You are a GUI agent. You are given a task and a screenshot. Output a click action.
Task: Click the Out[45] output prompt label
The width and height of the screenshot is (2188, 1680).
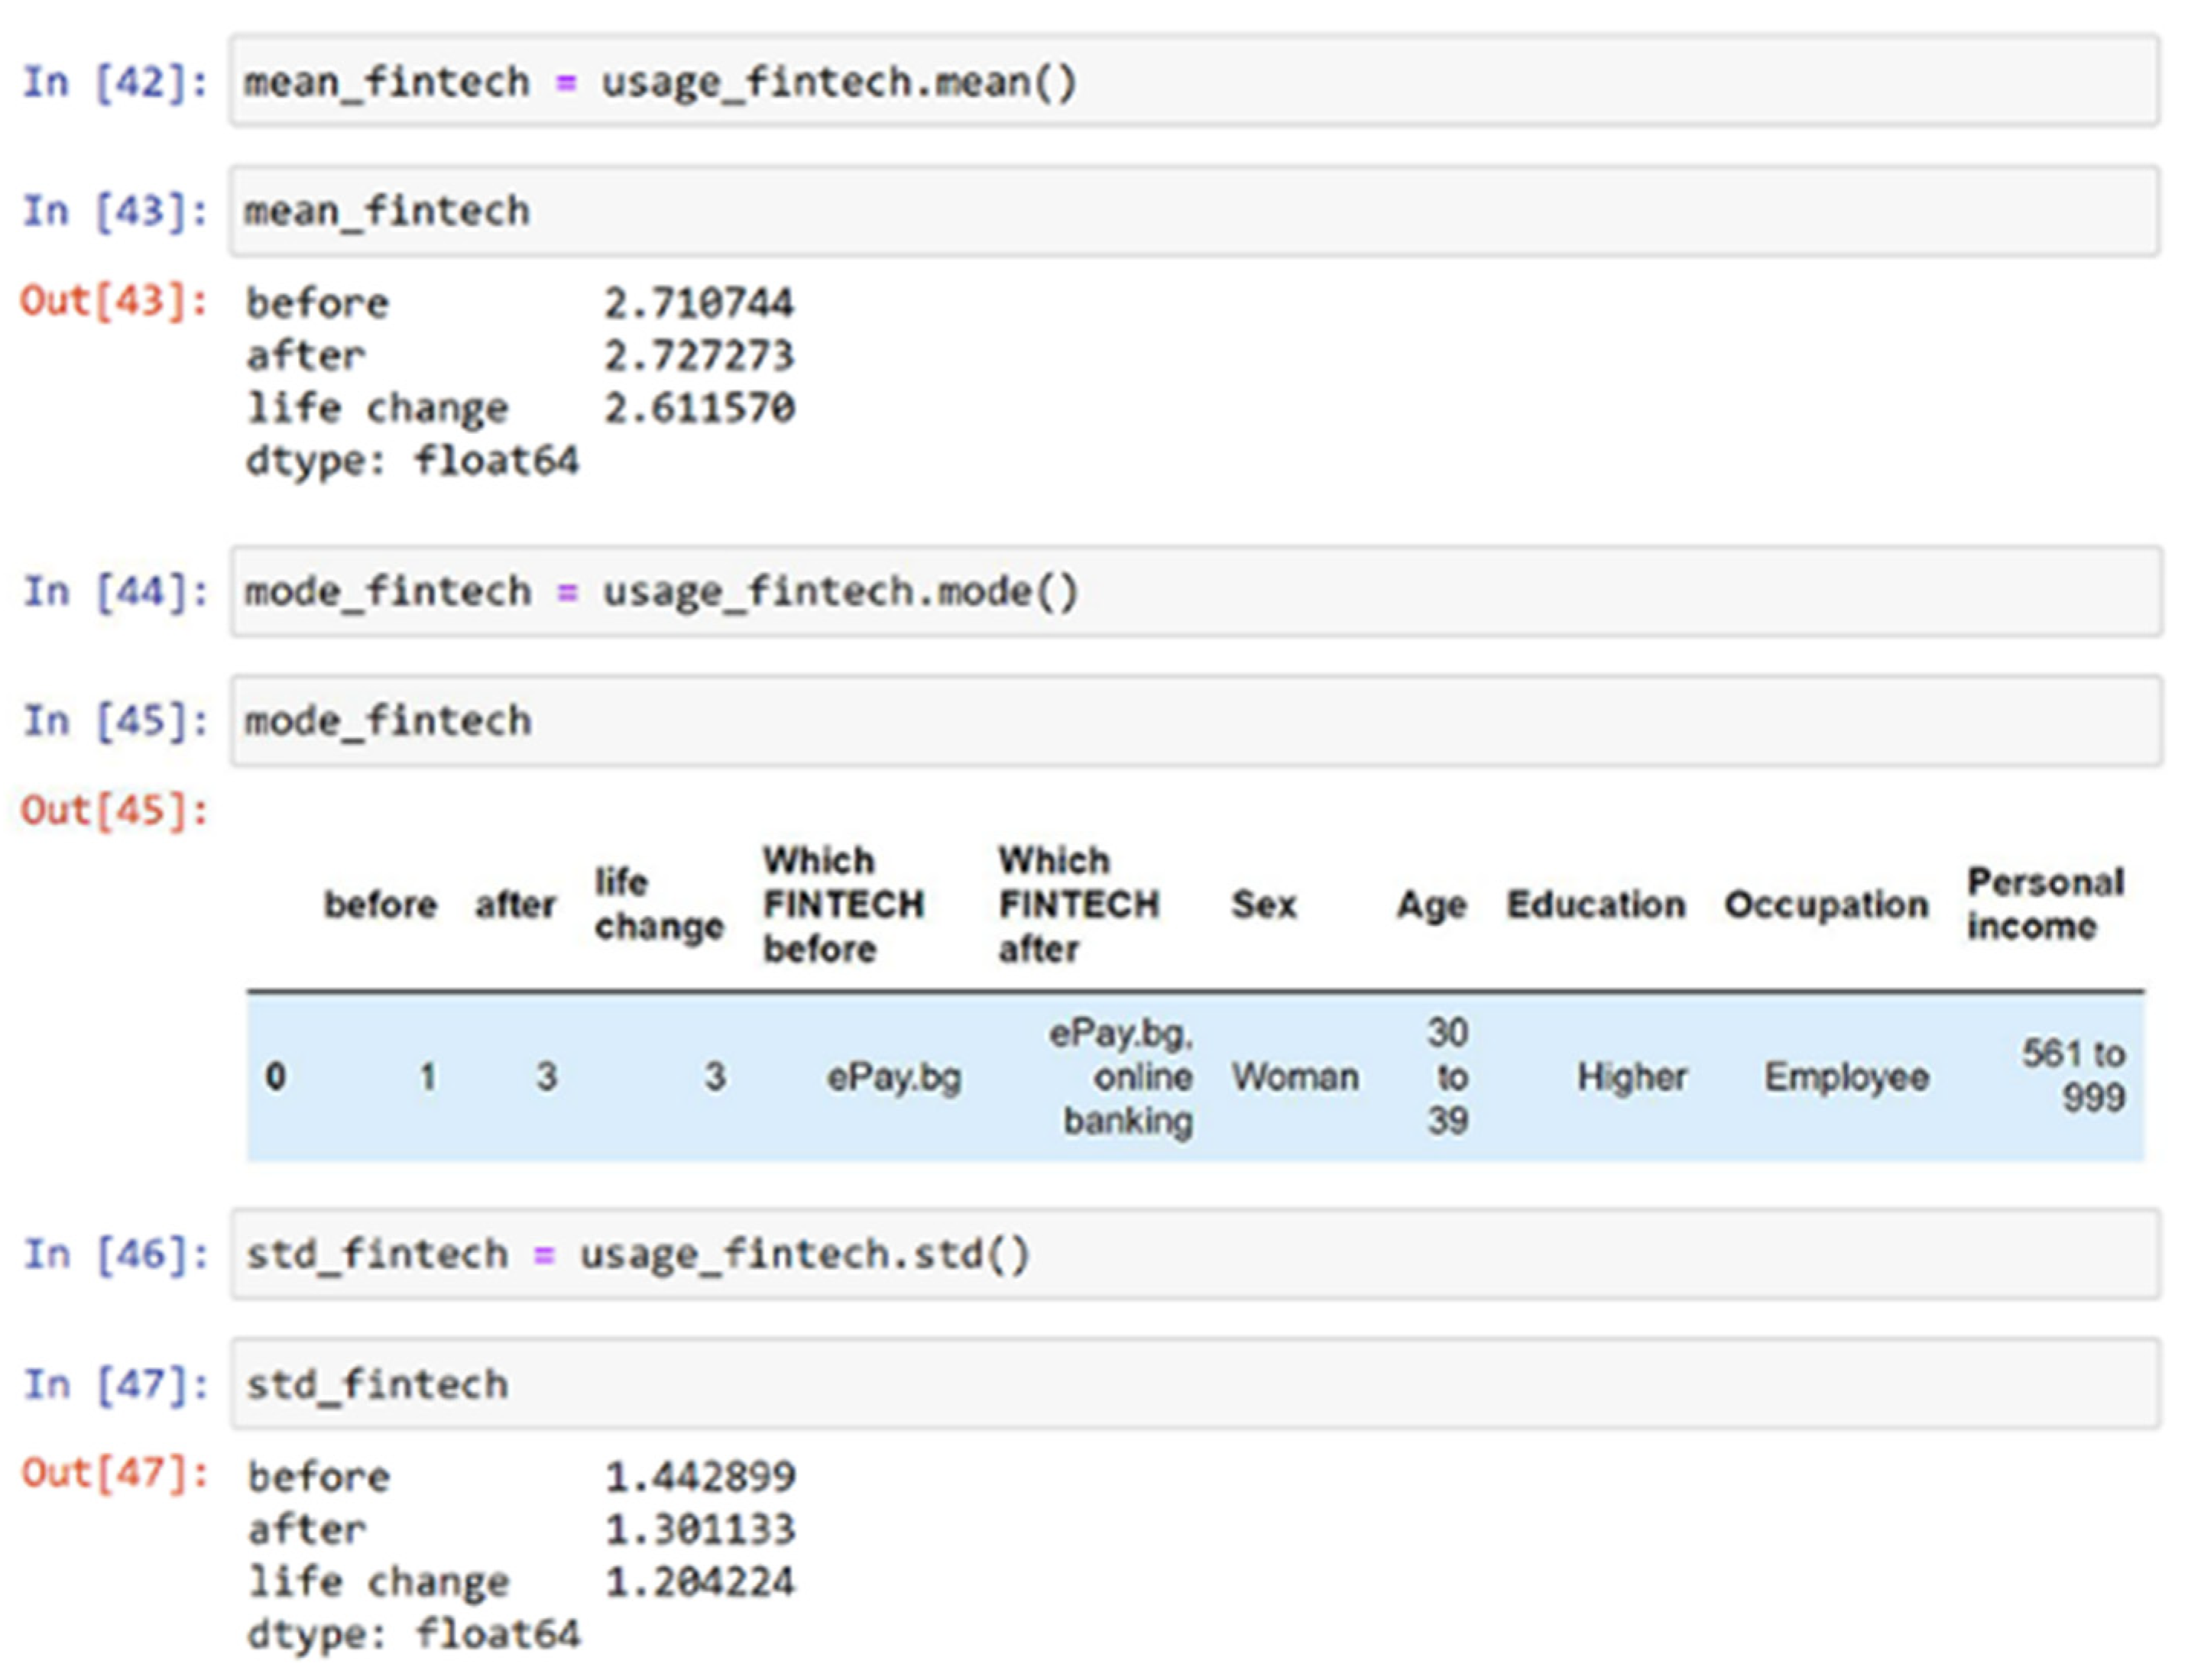tap(114, 809)
